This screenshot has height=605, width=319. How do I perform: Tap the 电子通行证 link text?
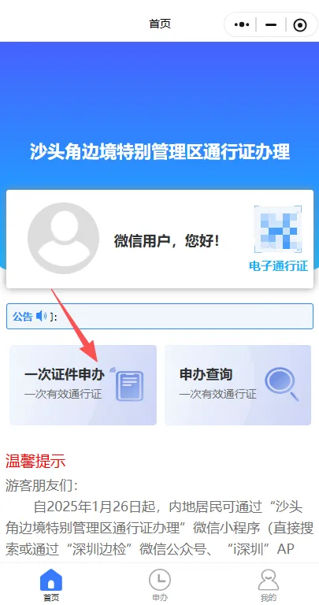pos(279,266)
